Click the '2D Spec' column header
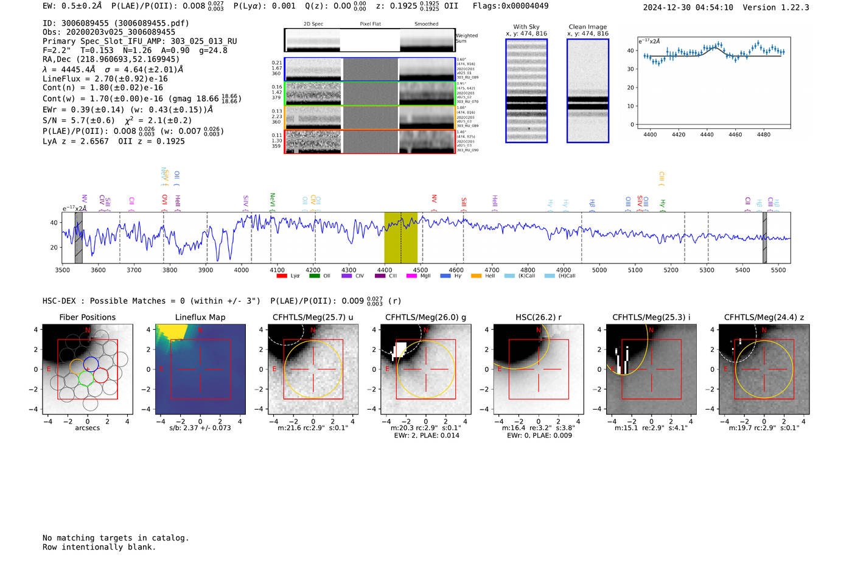 point(313,24)
